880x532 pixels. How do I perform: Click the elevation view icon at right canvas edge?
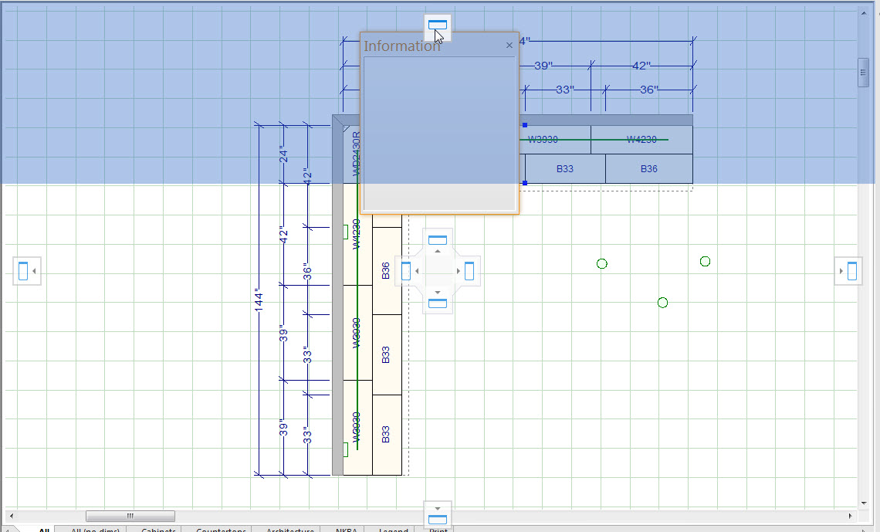[848, 271]
